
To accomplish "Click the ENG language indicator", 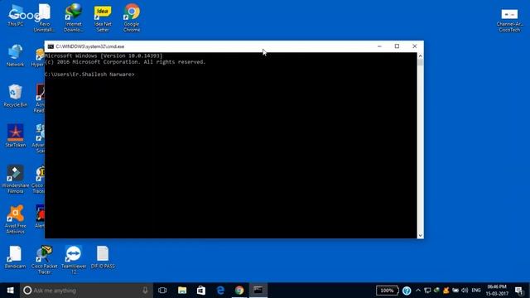I will click(x=476, y=291).
